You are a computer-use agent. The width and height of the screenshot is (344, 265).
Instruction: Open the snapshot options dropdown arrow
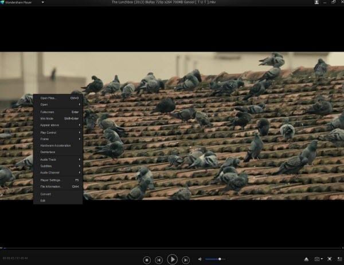pyautogui.click(x=322, y=259)
